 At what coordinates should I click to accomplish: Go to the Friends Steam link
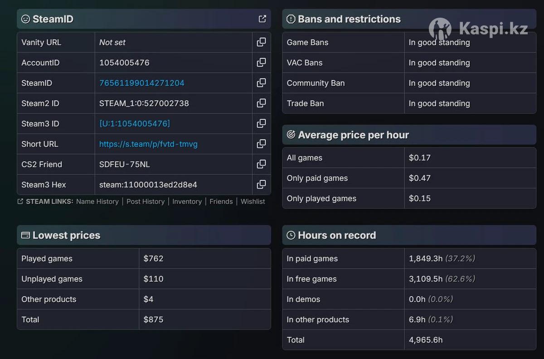(221, 201)
